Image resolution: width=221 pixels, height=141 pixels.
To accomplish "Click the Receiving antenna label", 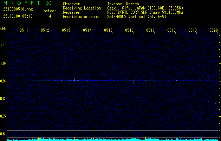I will [x=81, y=17].
